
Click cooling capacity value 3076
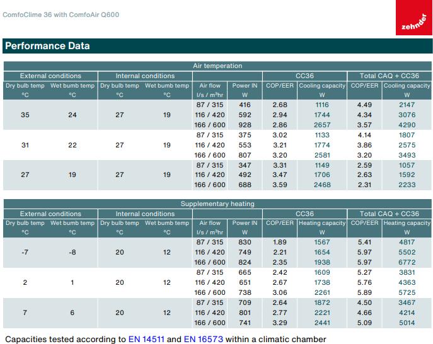pos(407,115)
